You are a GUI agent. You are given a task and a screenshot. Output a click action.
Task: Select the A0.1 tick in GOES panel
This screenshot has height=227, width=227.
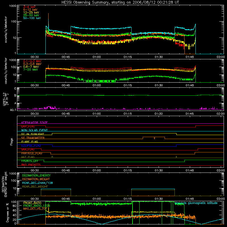13,110
